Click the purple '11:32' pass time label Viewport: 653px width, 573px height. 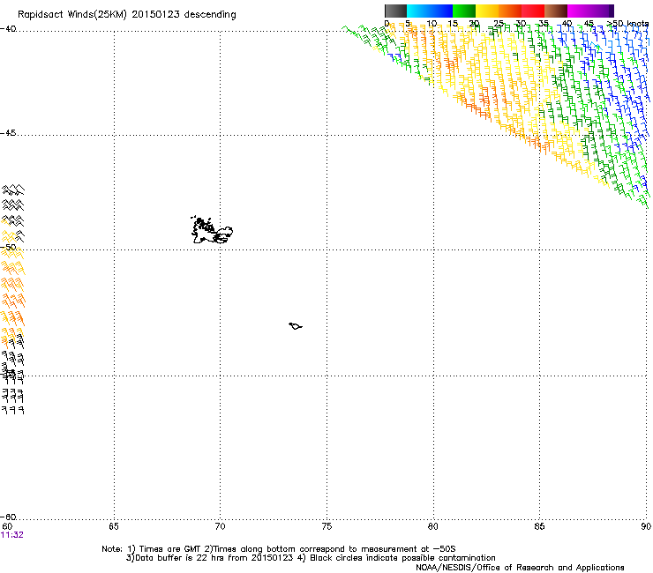click(x=12, y=535)
